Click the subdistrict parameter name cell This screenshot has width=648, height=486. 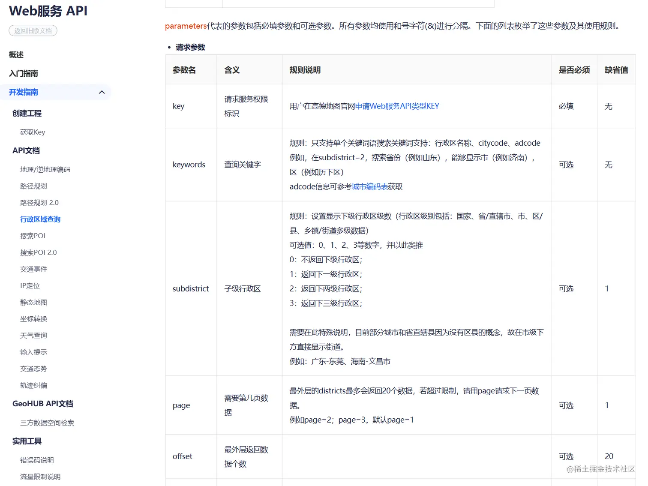pos(191,289)
